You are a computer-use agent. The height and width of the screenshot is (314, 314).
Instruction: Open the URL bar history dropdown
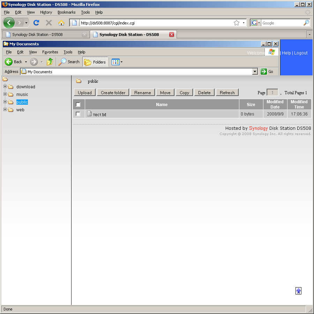point(244,23)
